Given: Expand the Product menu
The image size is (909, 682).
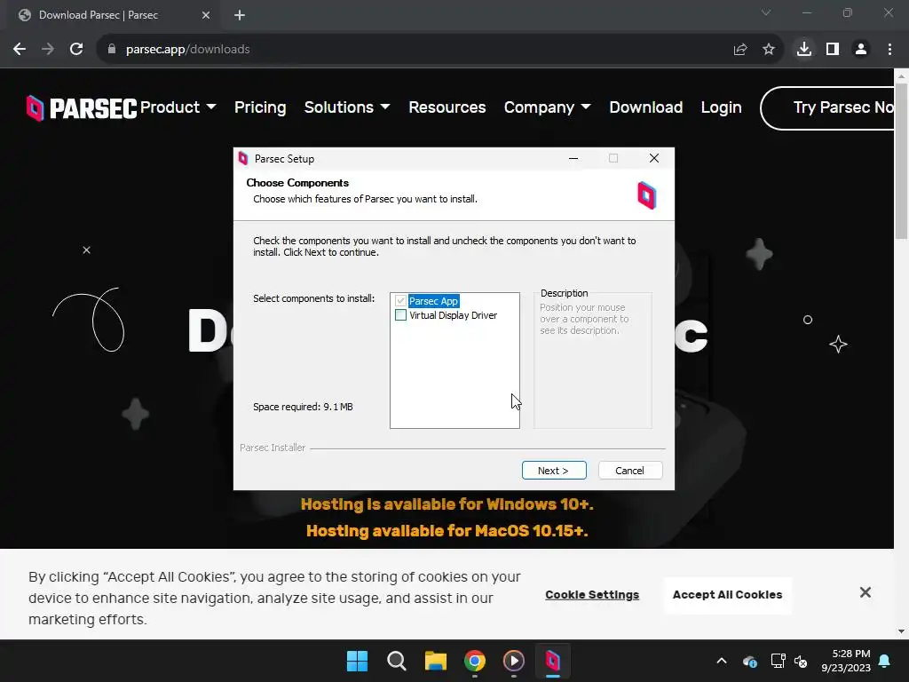Looking at the screenshot, I should click(178, 107).
